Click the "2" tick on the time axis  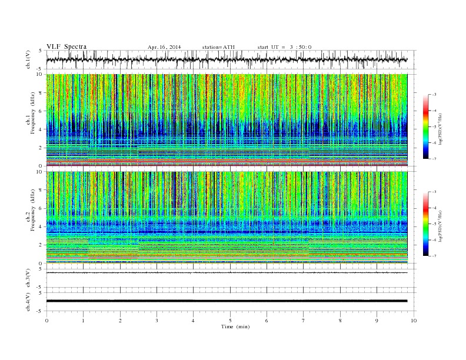click(x=120, y=321)
